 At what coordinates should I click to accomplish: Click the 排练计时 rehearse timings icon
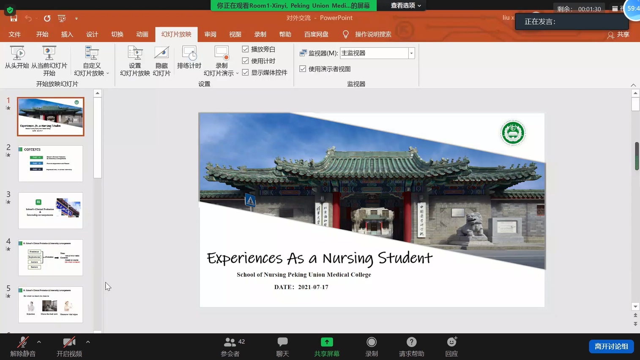point(189,54)
